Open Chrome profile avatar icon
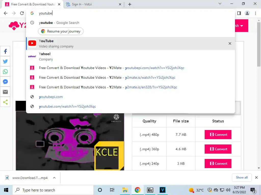 point(247,13)
